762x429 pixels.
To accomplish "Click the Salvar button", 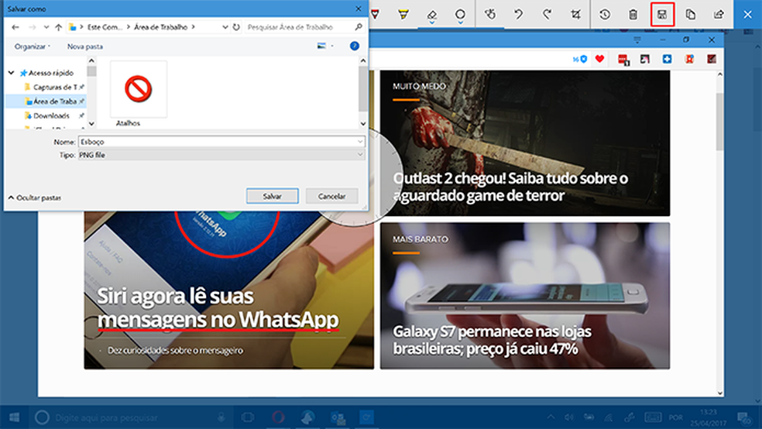I will point(272,196).
